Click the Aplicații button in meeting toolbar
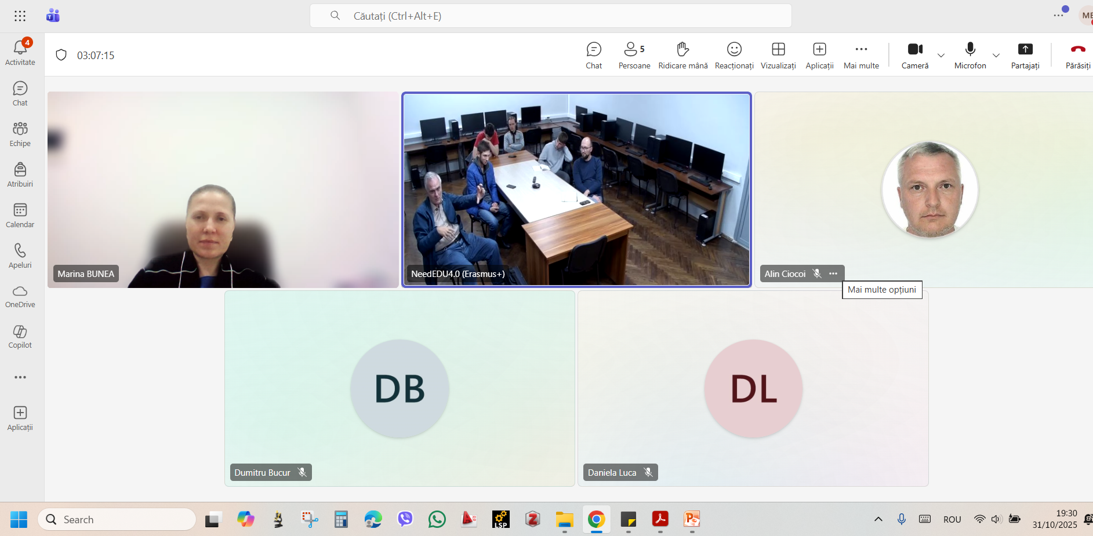 819,55
